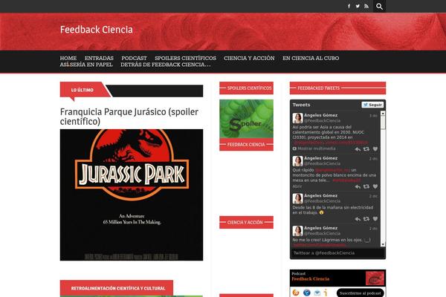
Task: Click the podcast Feedback Ciencia red thumbnail
Action: (x=375, y=278)
